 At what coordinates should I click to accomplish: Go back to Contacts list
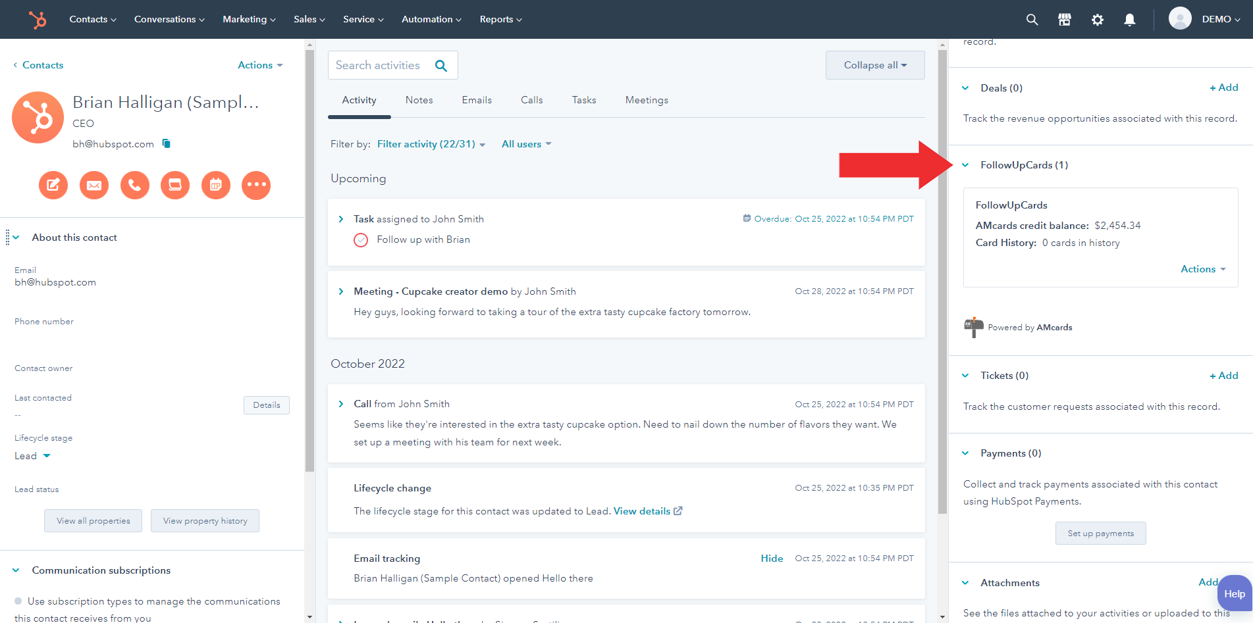(38, 65)
